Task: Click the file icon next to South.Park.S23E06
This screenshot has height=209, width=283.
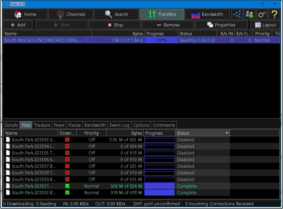Action: coord(8,160)
